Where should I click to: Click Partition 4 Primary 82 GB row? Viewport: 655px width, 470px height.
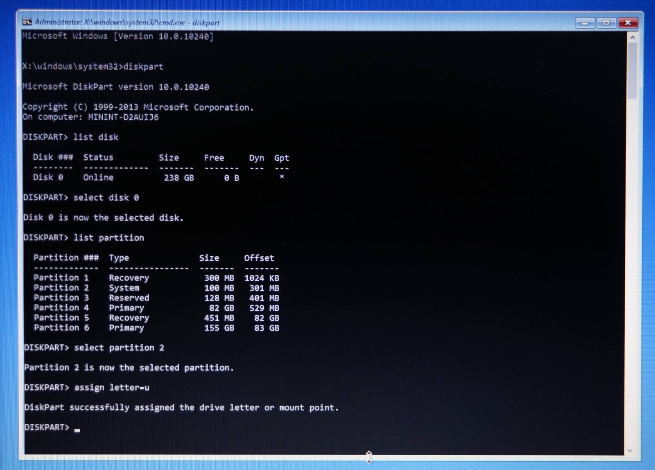[156, 308]
